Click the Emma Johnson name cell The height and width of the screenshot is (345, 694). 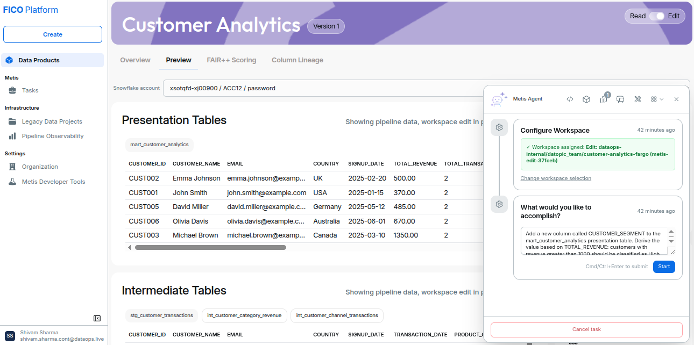tap(196, 178)
